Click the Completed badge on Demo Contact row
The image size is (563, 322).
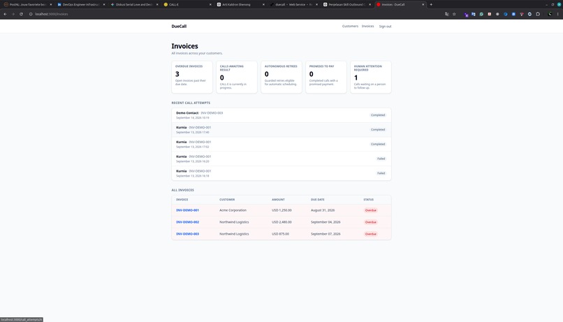tap(378, 115)
